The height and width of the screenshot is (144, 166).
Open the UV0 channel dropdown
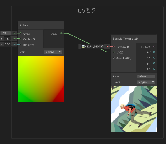(6, 33)
